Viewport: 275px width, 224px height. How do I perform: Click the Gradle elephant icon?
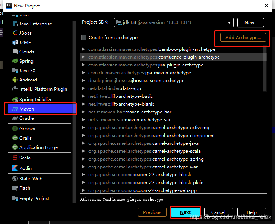(15, 118)
